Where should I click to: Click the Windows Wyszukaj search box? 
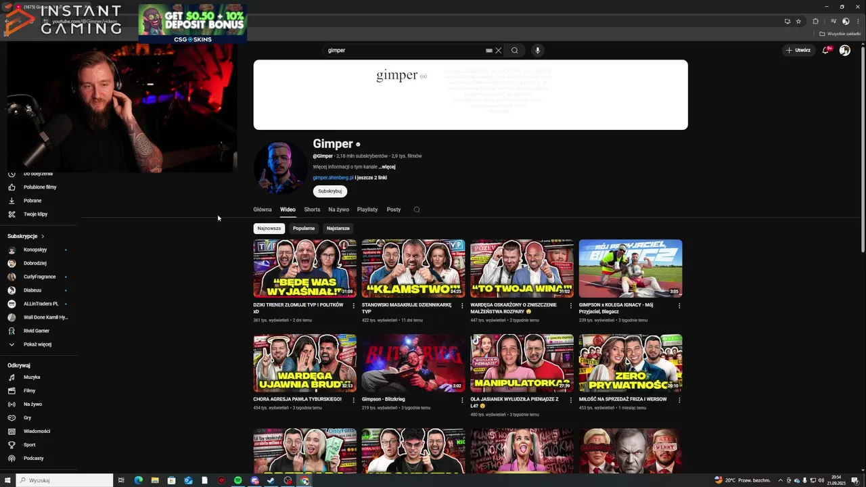coord(64,480)
